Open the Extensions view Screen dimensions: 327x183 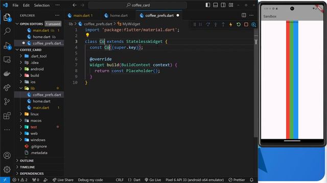click(7, 115)
